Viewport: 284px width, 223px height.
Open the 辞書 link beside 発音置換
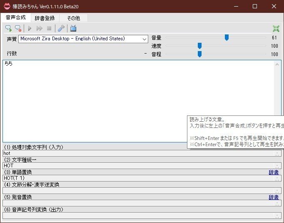[274, 197]
